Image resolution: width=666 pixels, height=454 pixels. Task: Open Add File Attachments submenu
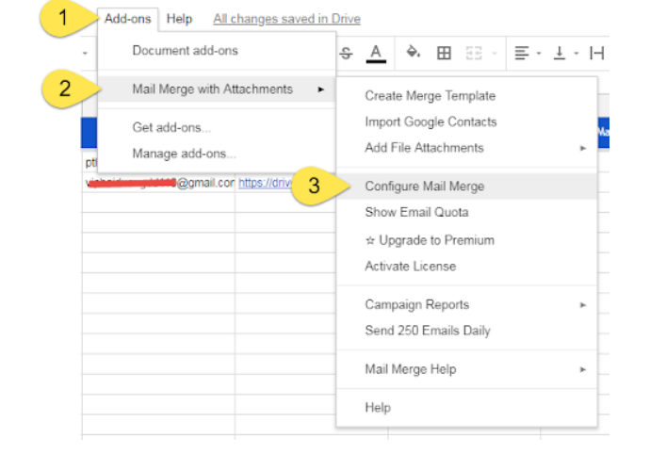[x=467, y=148]
